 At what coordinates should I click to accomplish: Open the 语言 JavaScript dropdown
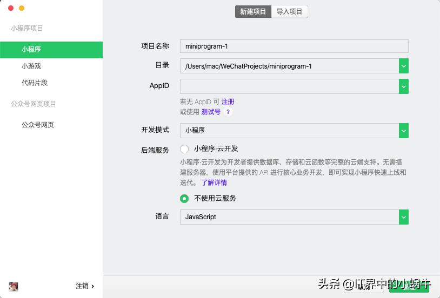[294, 217]
